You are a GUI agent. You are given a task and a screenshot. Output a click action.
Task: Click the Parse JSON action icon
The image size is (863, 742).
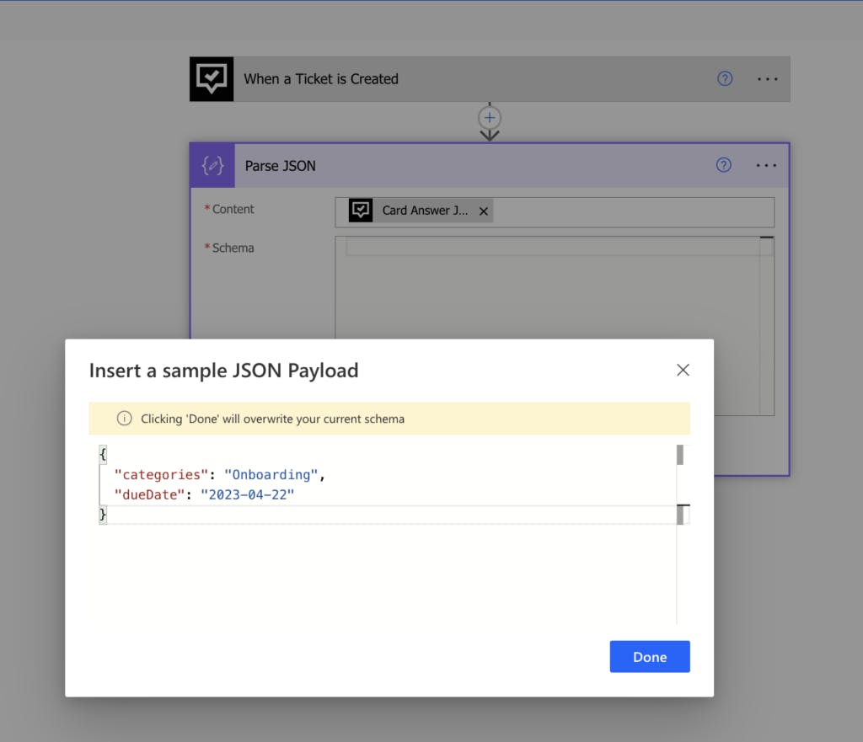pyautogui.click(x=212, y=166)
